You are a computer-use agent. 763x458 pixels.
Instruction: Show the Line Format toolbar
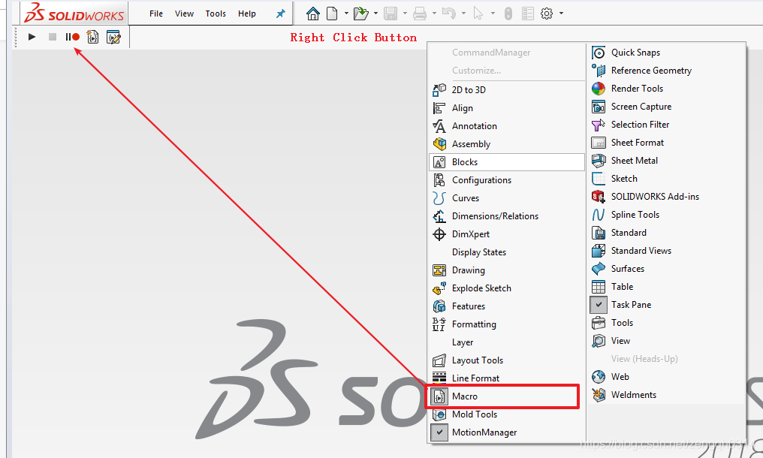(x=507, y=378)
